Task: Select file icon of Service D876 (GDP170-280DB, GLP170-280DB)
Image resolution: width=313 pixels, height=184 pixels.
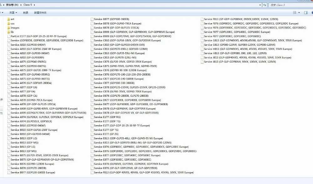Action: tap(92, 96)
